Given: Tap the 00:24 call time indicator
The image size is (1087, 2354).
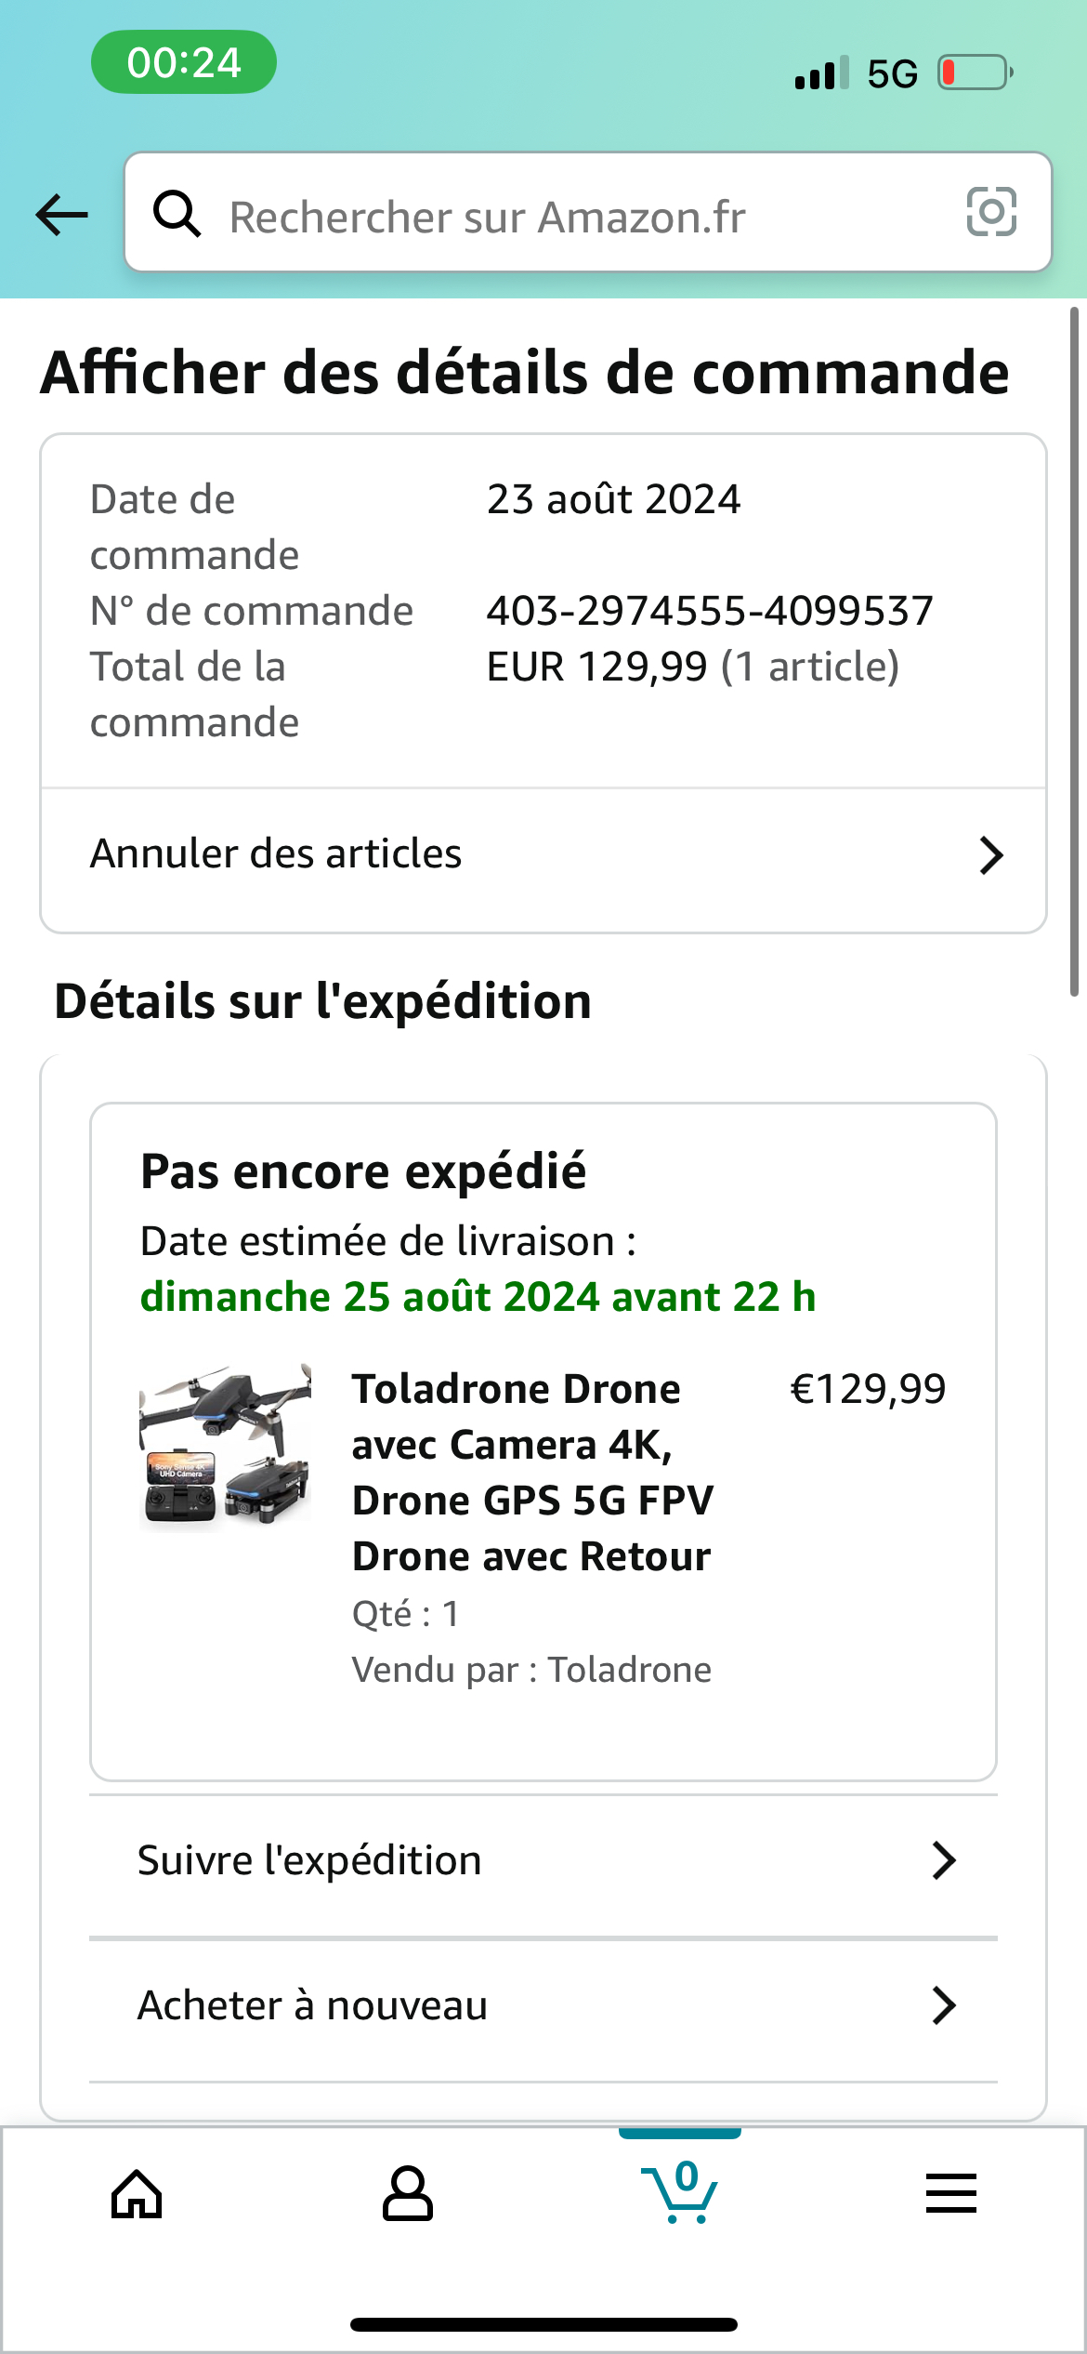Looking at the screenshot, I should [x=184, y=62].
